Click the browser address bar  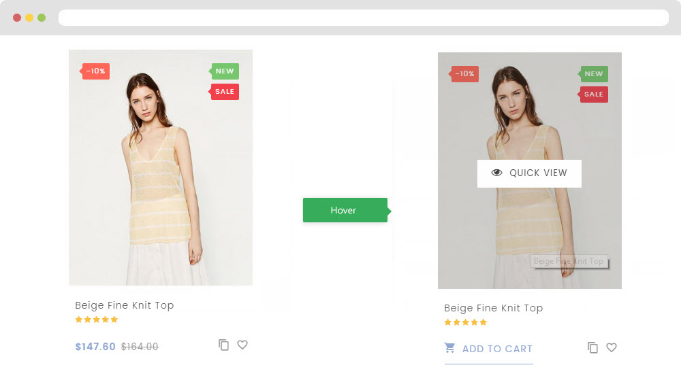coord(364,18)
